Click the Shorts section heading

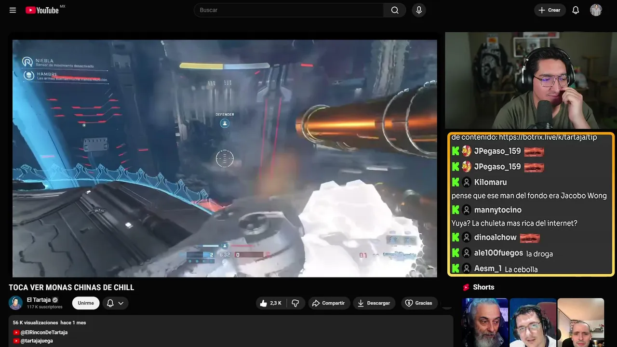tap(483, 287)
